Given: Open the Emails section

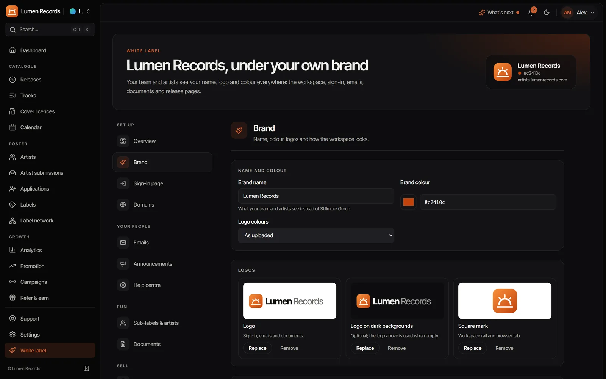Looking at the screenshot, I should click(162, 243).
